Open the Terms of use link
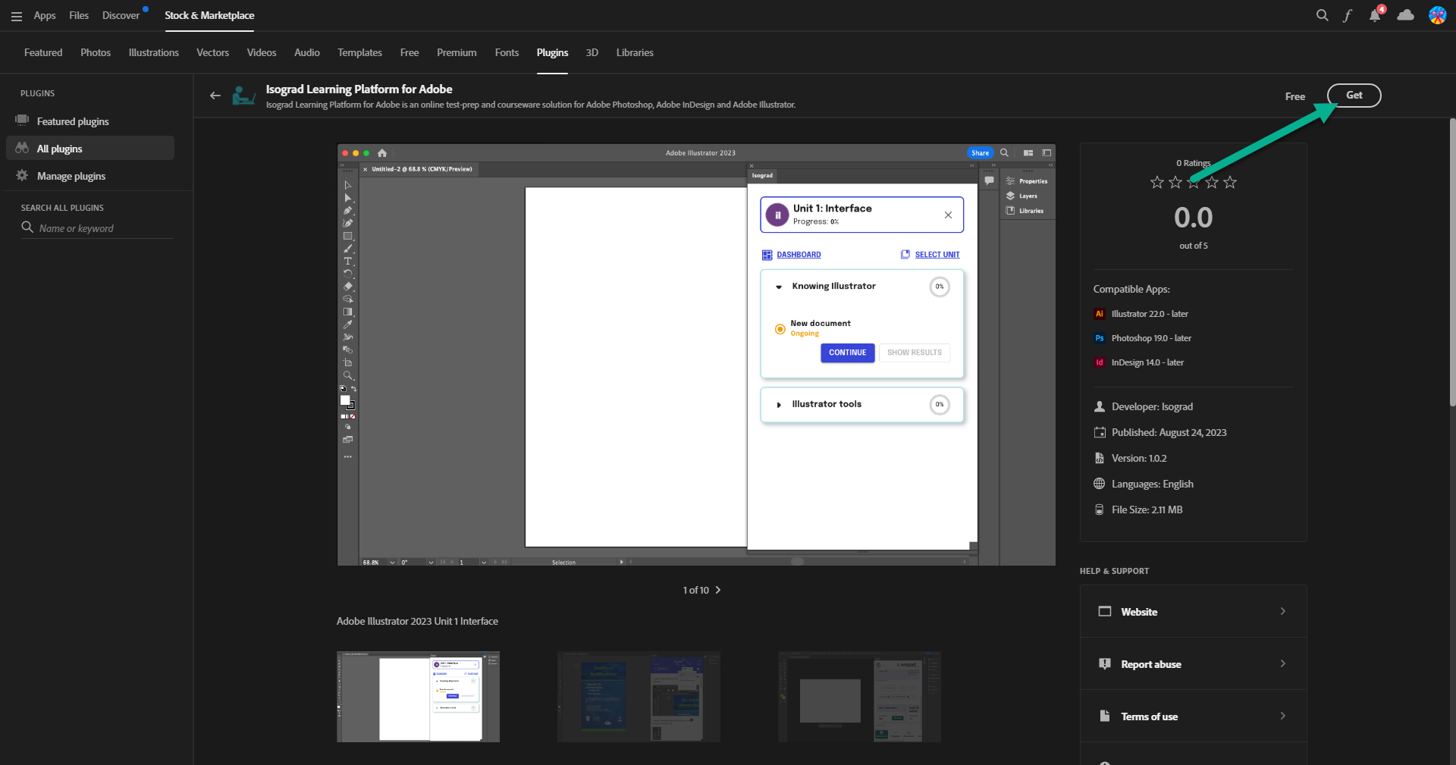The width and height of the screenshot is (1456, 765). point(1194,716)
